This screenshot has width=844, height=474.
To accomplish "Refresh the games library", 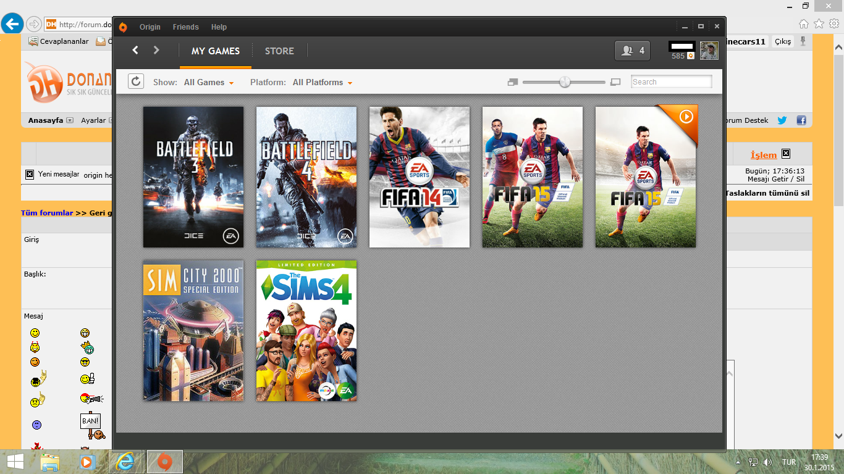I will click(x=136, y=81).
